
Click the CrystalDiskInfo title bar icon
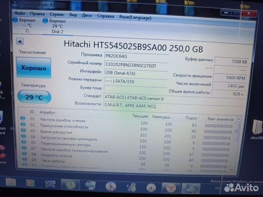coord(15,4)
